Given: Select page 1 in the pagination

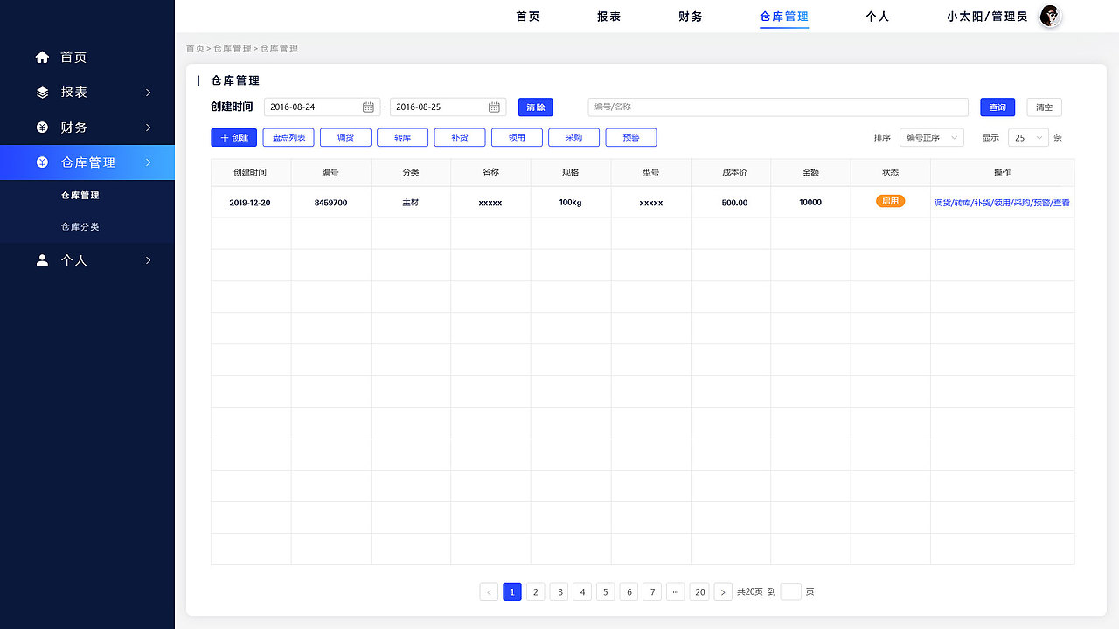Looking at the screenshot, I should tap(512, 591).
